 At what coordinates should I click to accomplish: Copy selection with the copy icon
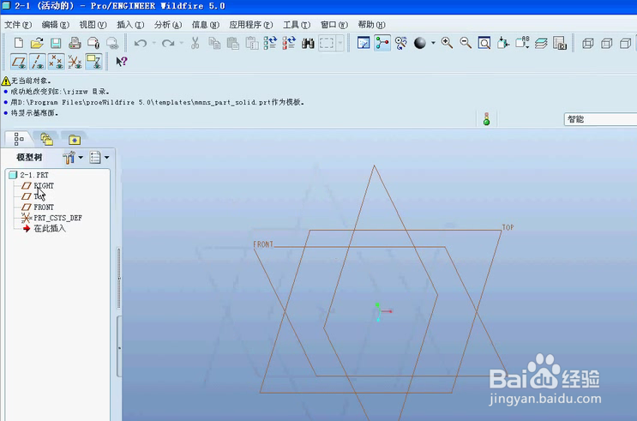pos(214,43)
